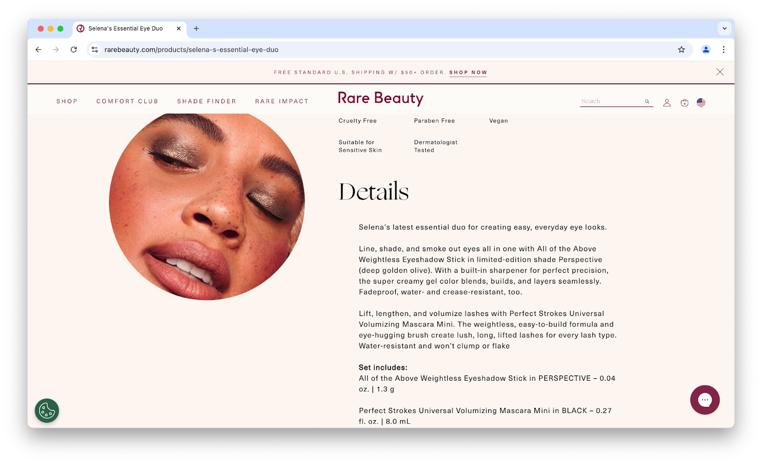The image size is (762, 464).
Task: Click the Cruelty Free label
Action: (358, 121)
